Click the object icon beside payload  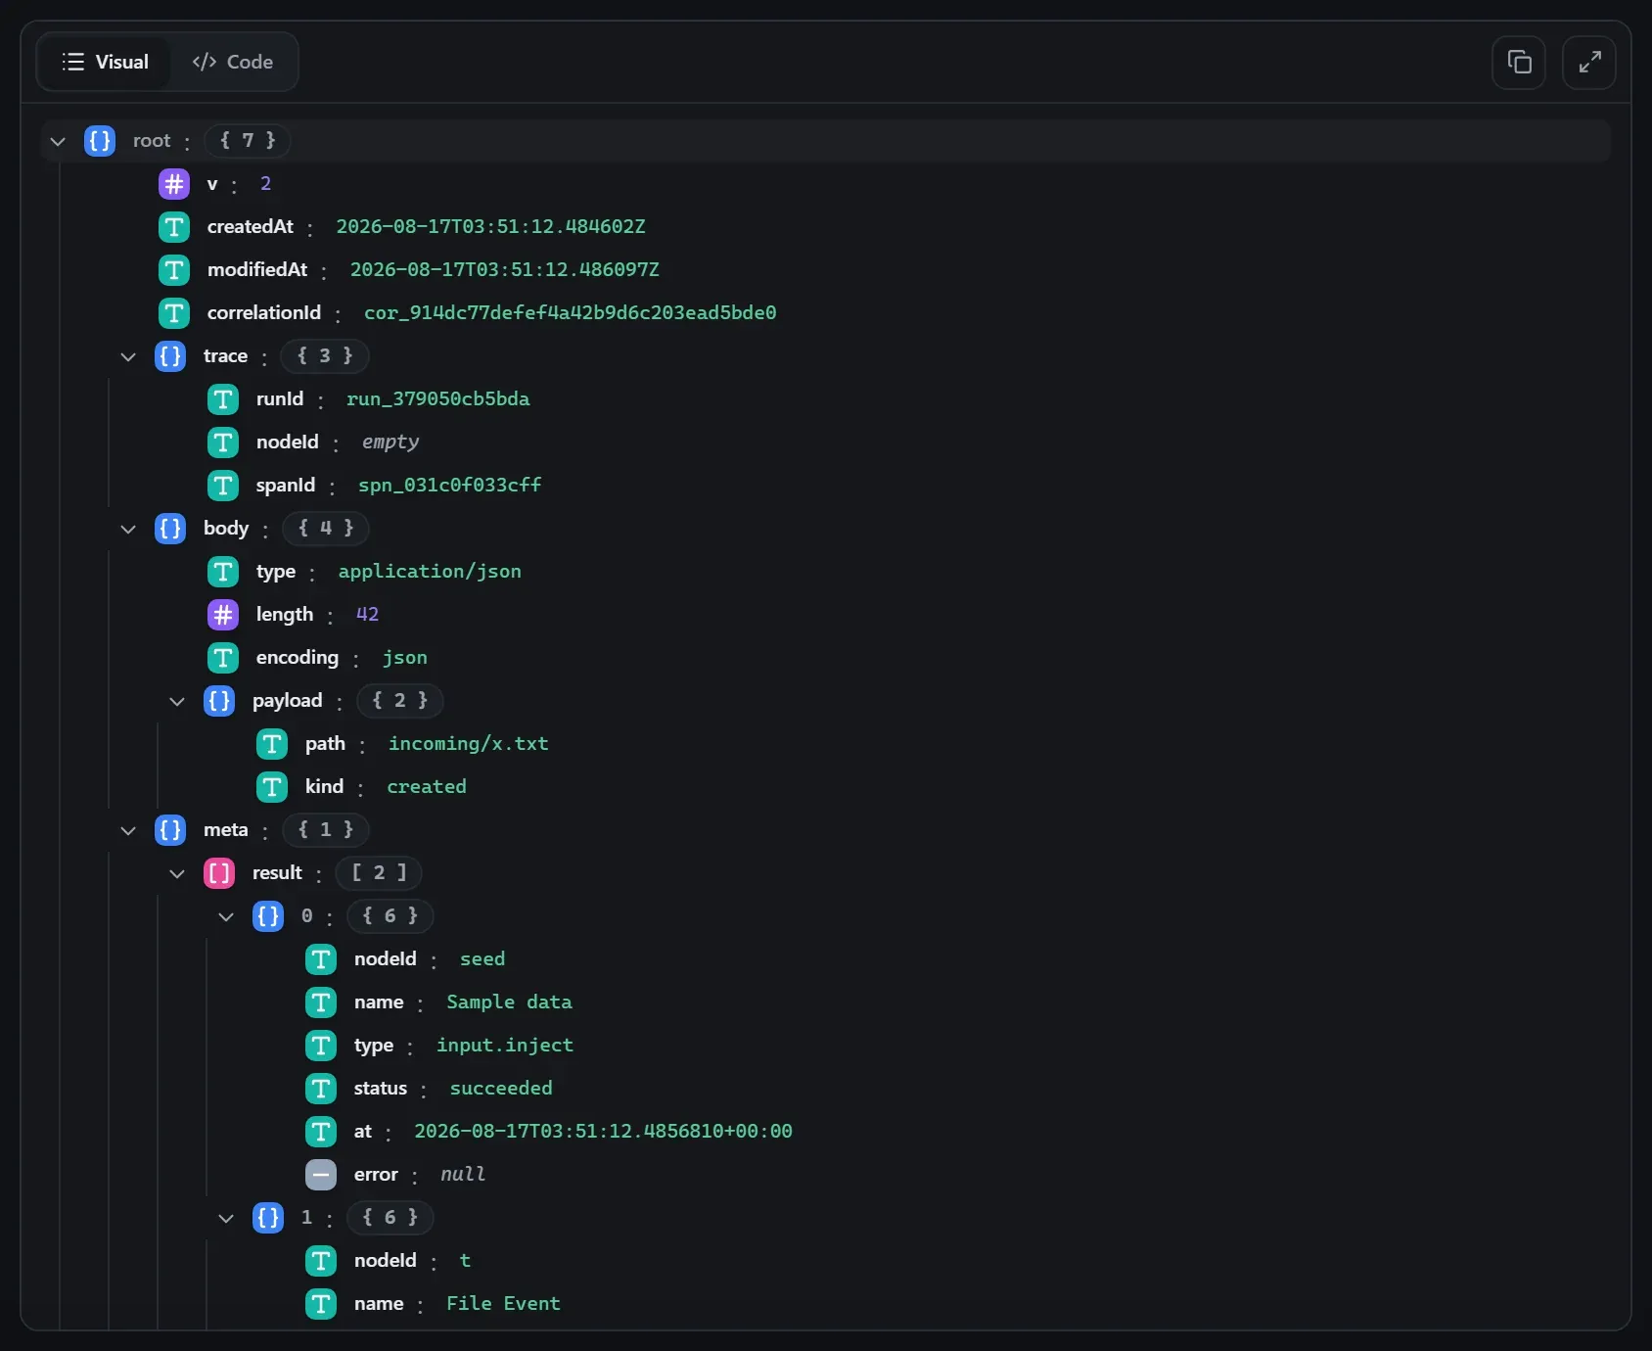(219, 701)
